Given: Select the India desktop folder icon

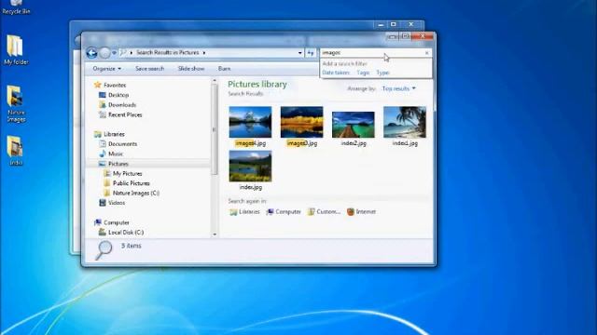Looking at the screenshot, I should (15, 151).
